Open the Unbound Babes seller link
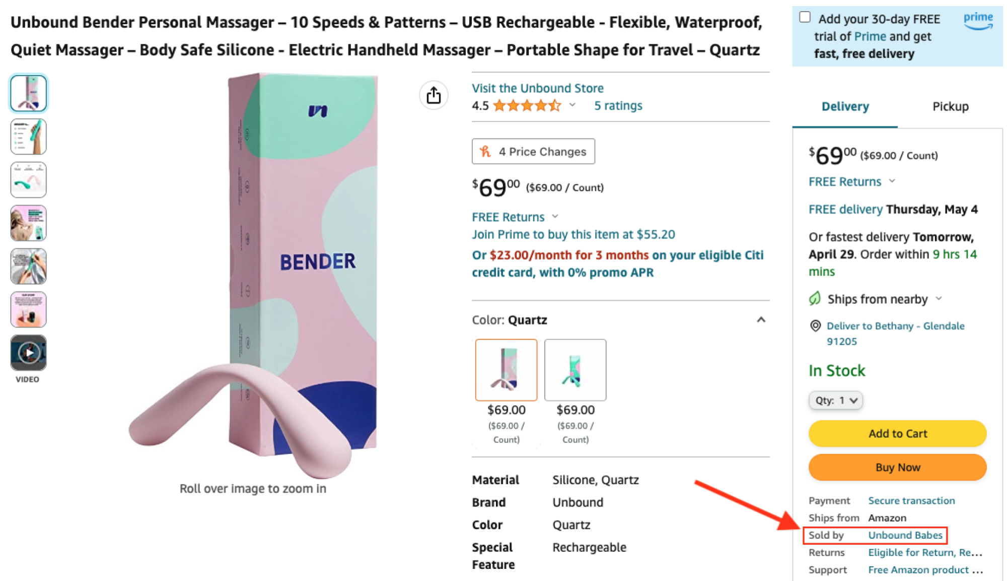Image resolution: width=1007 pixels, height=581 pixels. tap(905, 535)
